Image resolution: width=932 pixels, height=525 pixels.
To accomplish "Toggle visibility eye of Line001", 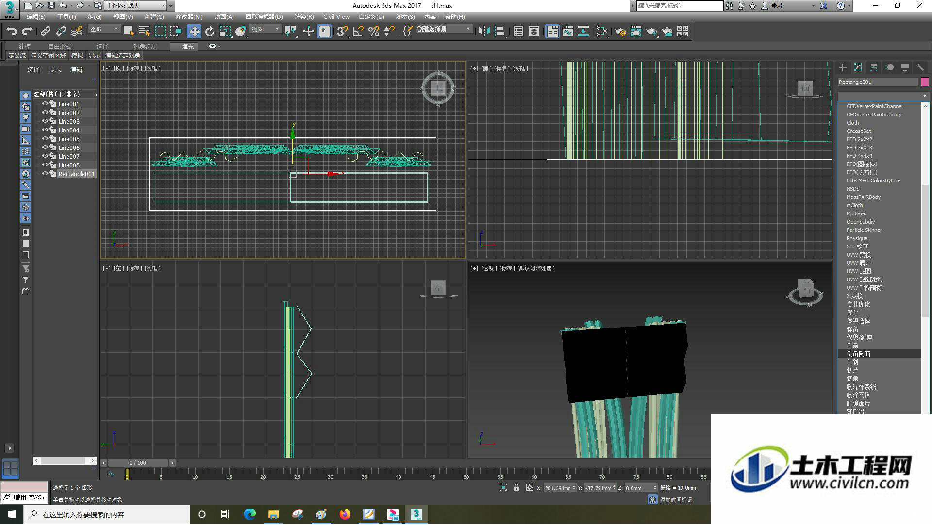I will [45, 104].
